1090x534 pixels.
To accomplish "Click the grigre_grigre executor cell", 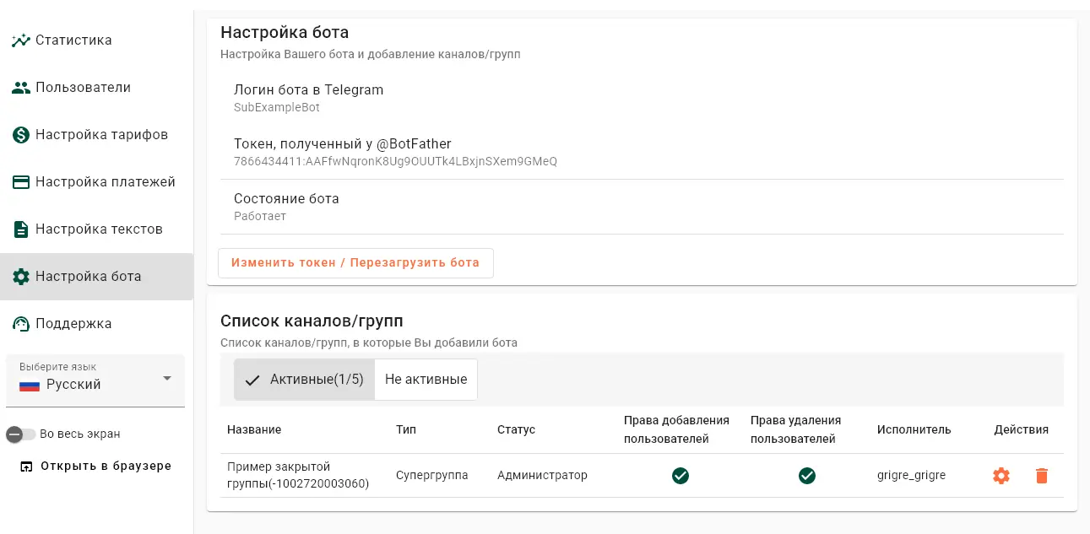I will pos(911,476).
